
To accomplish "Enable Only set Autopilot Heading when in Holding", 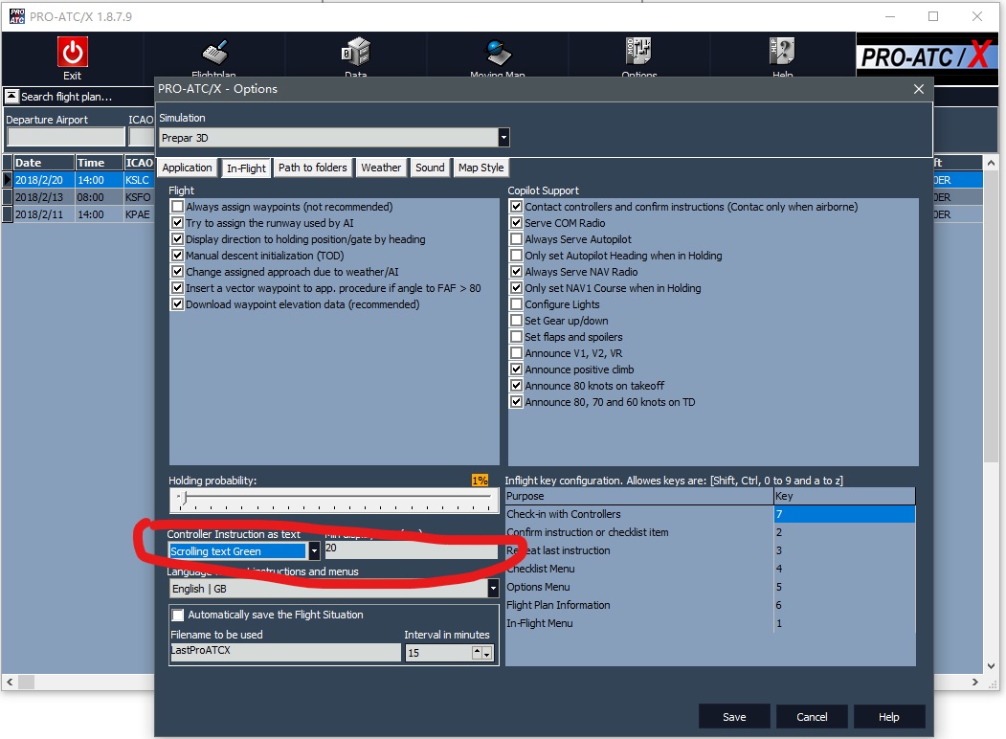I will coord(517,256).
